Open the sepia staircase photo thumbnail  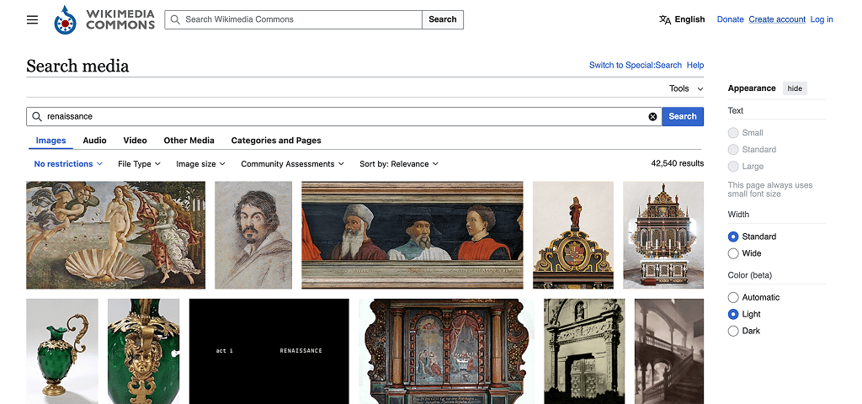coord(669,351)
